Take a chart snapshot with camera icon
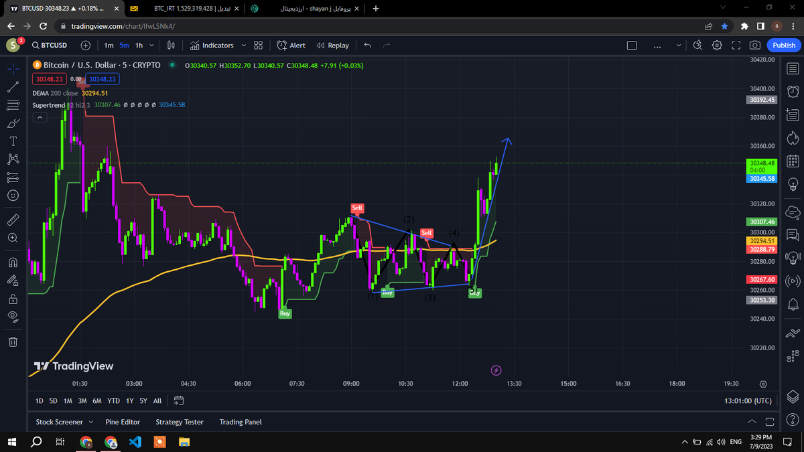 click(x=755, y=46)
